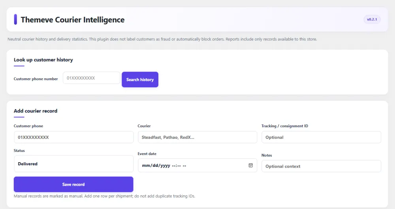The height and width of the screenshot is (209, 395).
Task: Click the 'Manual records are marked as manual' note
Action: point(105,196)
